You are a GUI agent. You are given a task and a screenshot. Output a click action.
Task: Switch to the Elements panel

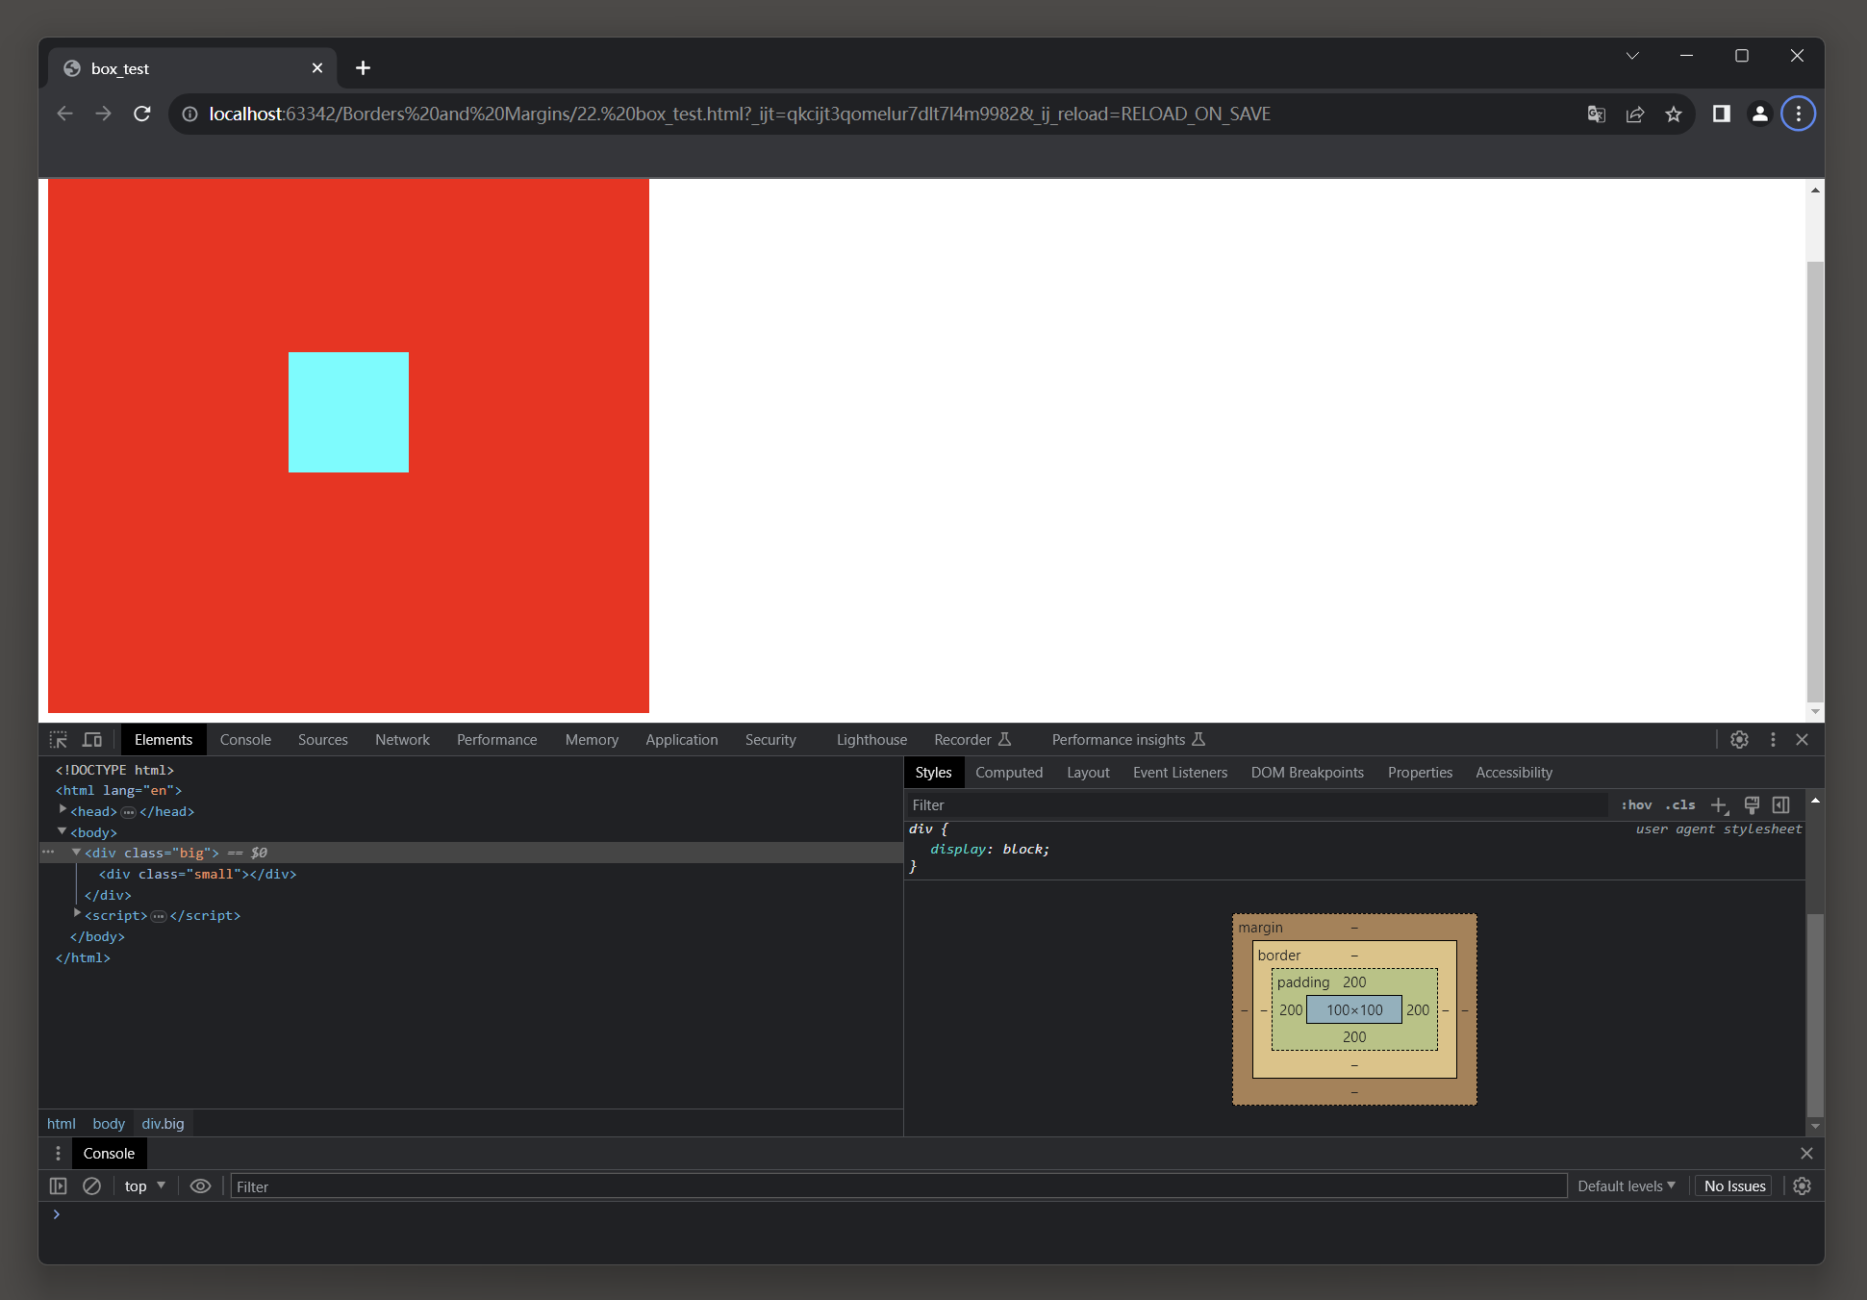click(x=164, y=739)
